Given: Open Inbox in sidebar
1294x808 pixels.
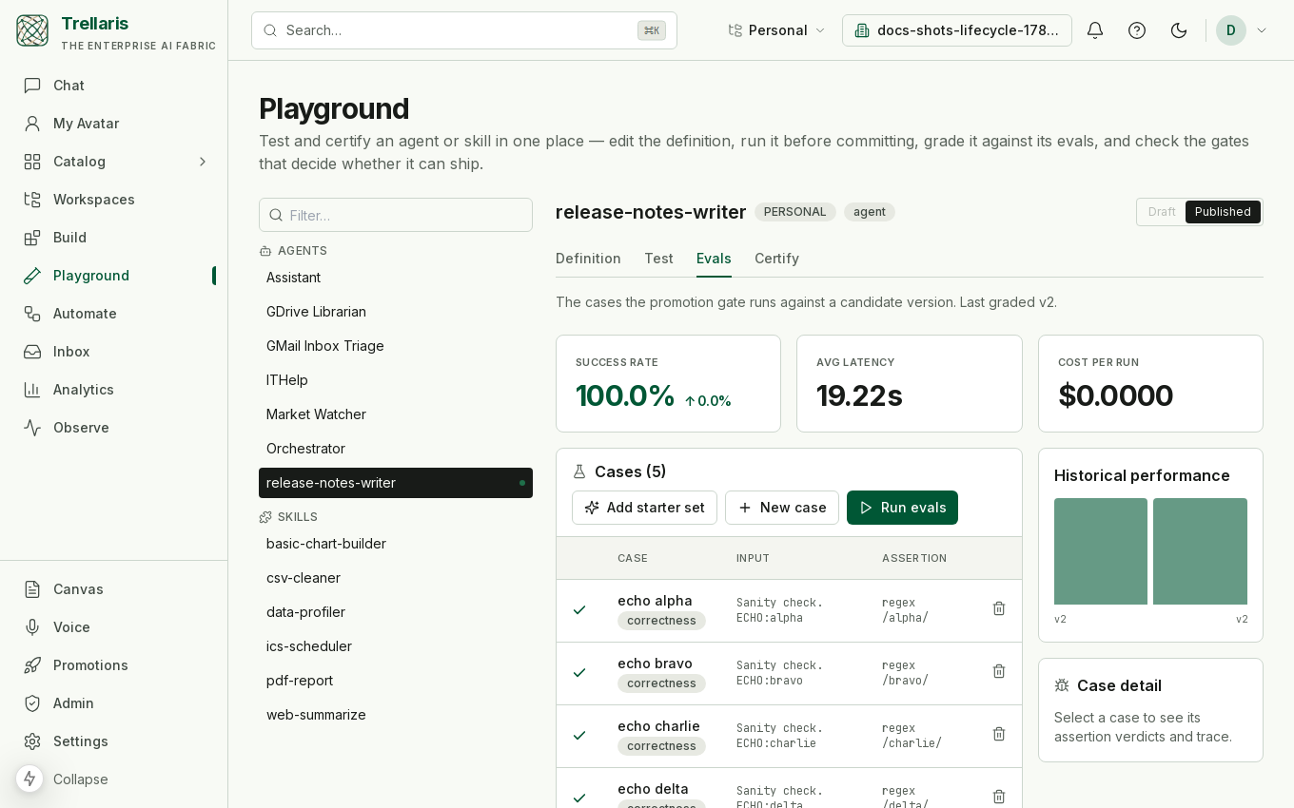Looking at the screenshot, I should tap(114, 352).
